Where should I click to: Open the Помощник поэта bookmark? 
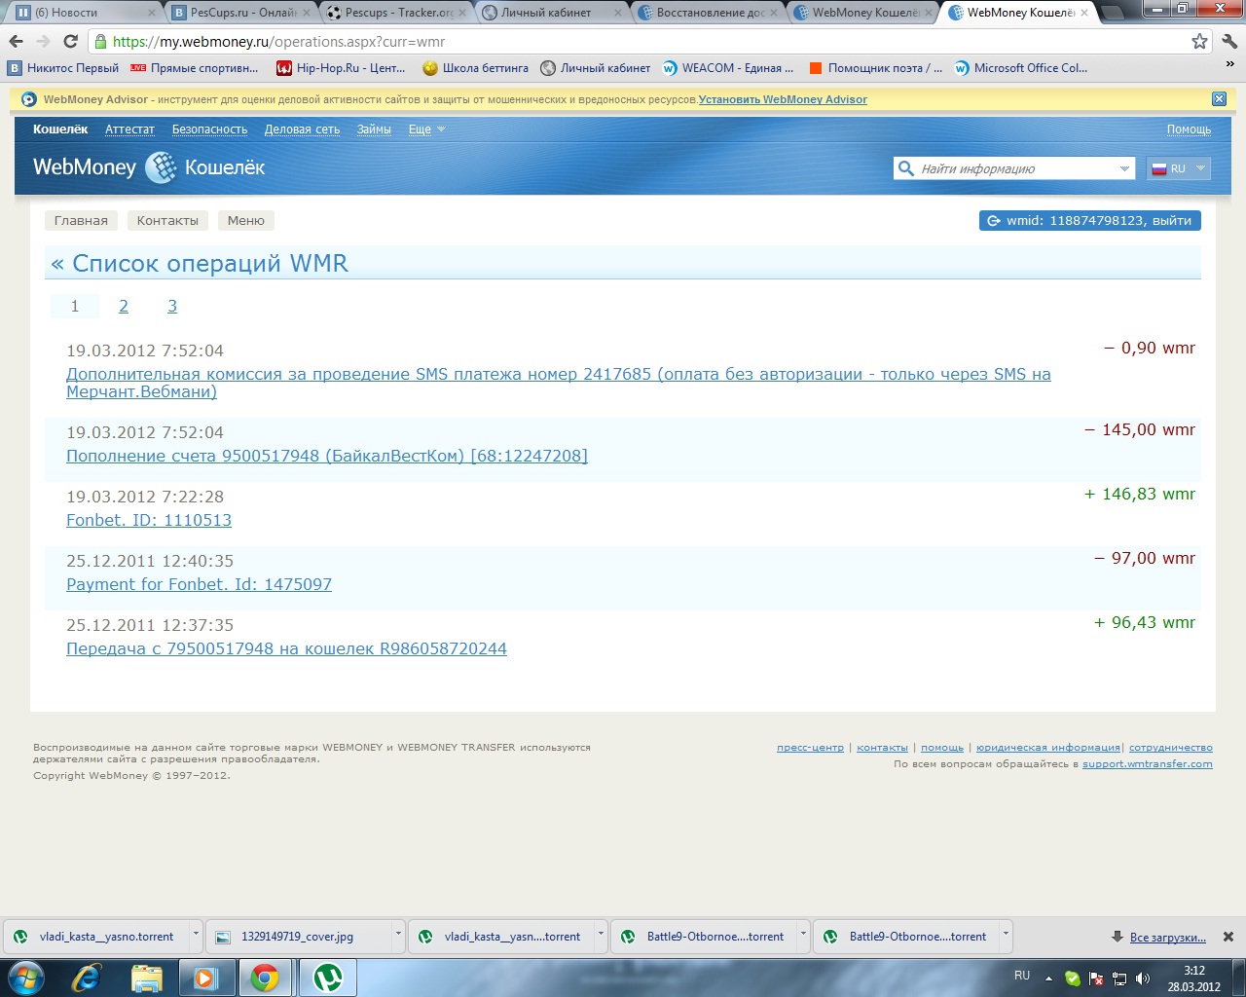[875, 68]
